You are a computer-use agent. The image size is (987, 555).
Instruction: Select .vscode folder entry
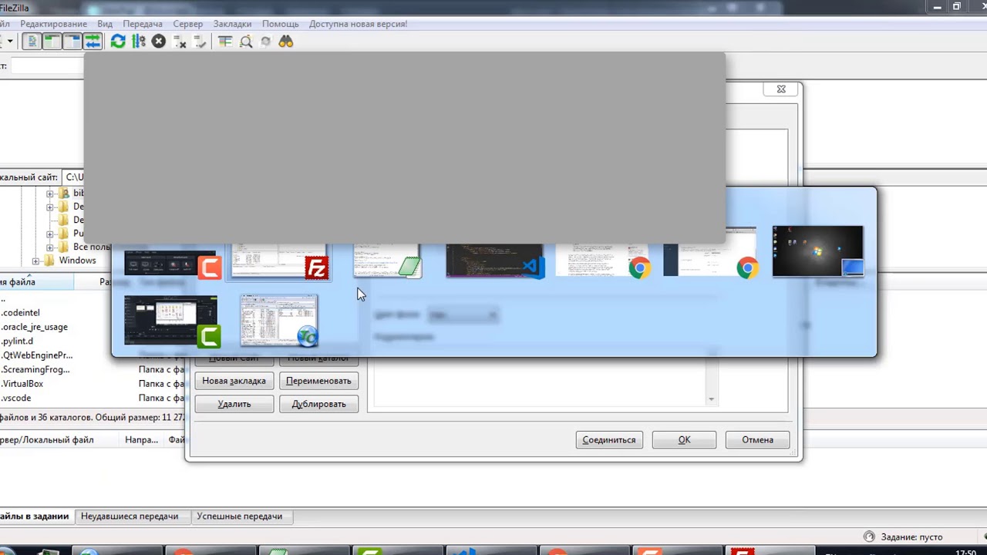pyautogui.click(x=16, y=398)
